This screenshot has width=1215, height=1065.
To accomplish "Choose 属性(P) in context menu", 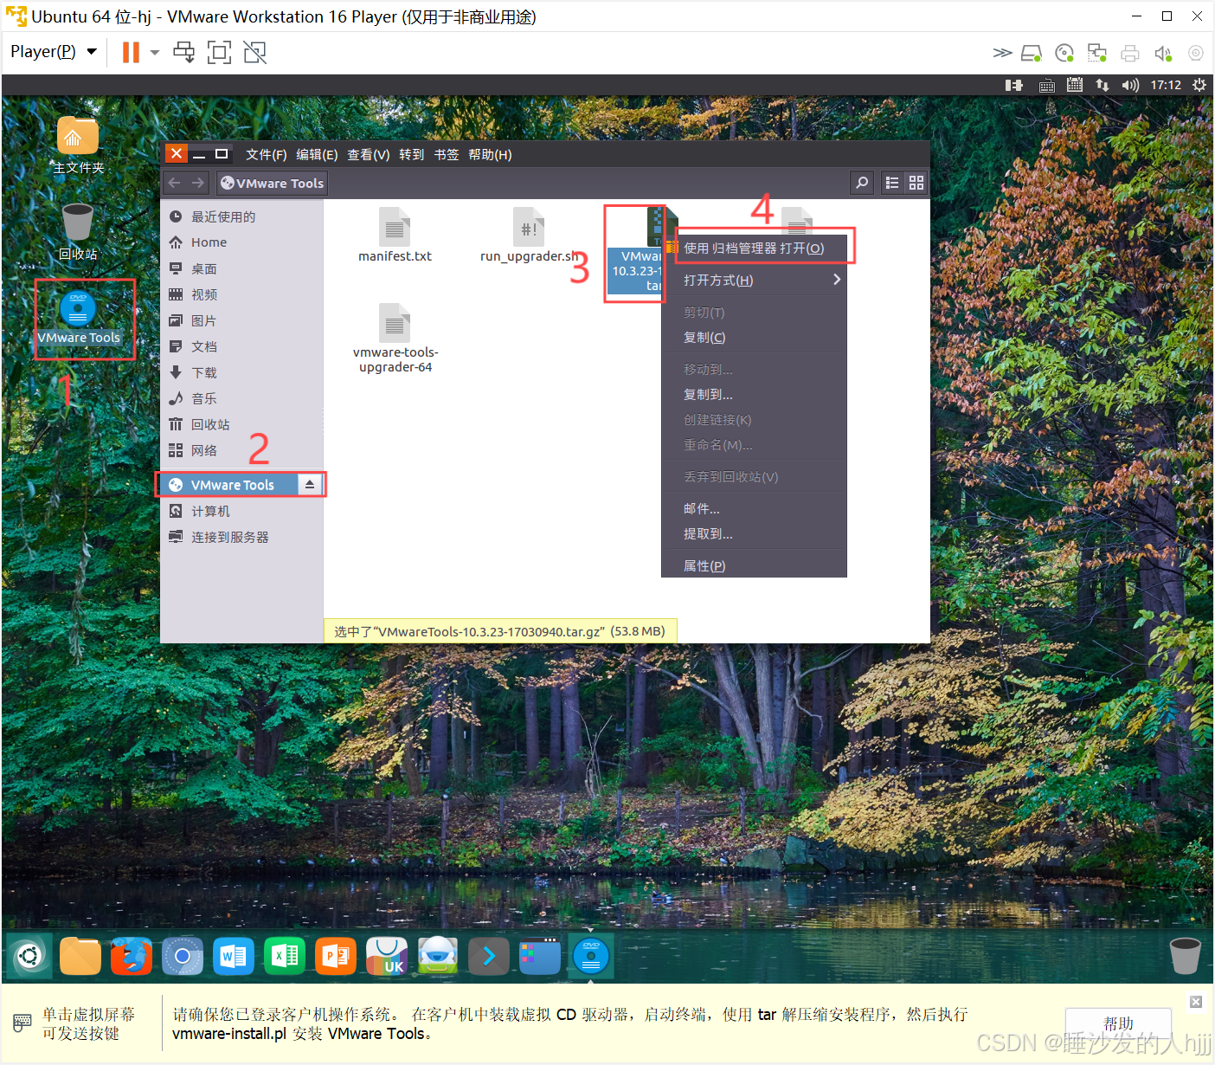I will pyautogui.click(x=754, y=565).
